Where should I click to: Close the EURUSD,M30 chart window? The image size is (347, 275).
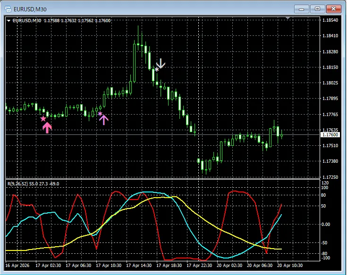(x=333, y=8)
